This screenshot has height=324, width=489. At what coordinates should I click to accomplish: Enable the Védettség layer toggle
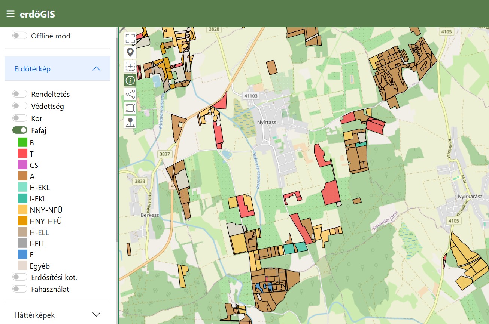(x=20, y=106)
